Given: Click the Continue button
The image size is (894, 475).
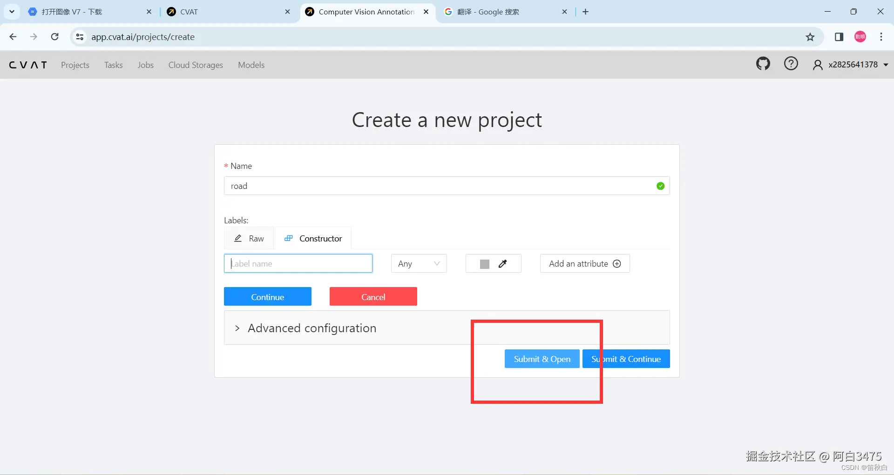Looking at the screenshot, I should (267, 297).
